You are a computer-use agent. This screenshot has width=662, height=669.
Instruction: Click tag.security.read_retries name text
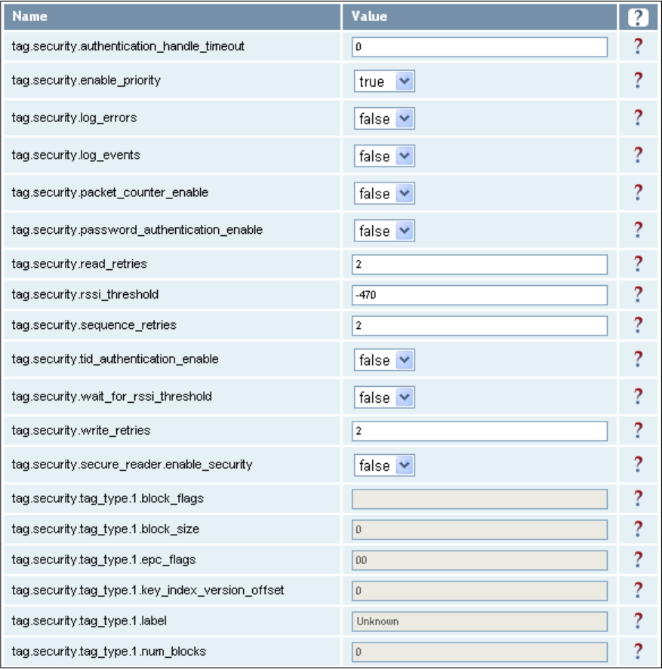[x=79, y=264]
